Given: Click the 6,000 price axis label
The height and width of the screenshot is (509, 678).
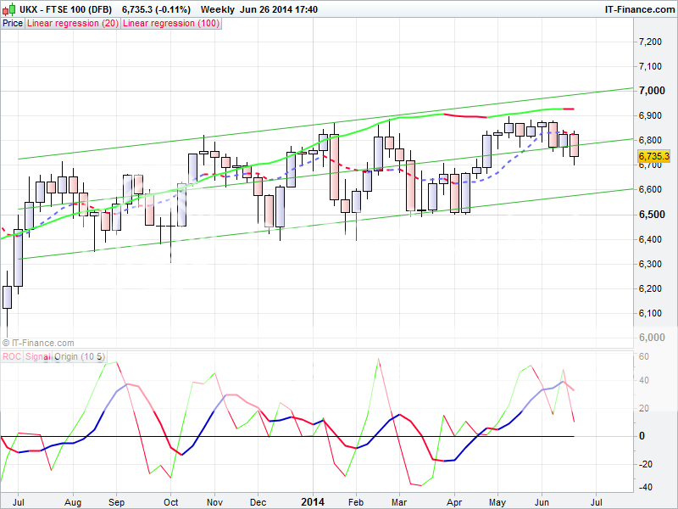Looking at the screenshot, I should point(652,338).
